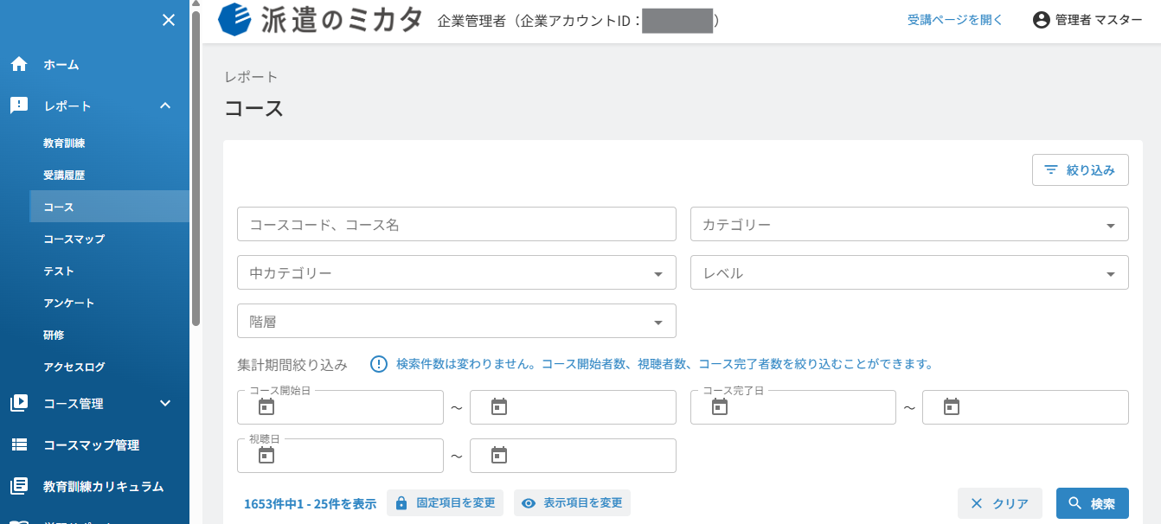Click the Home house icon
Image resolution: width=1161 pixels, height=524 pixels.
pyautogui.click(x=19, y=64)
